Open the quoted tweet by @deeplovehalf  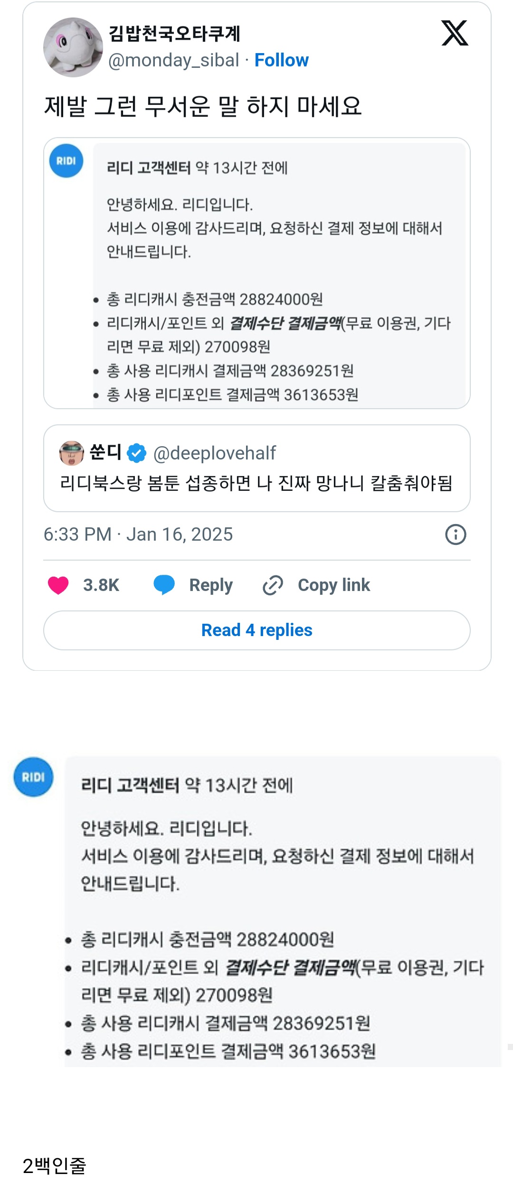click(257, 468)
